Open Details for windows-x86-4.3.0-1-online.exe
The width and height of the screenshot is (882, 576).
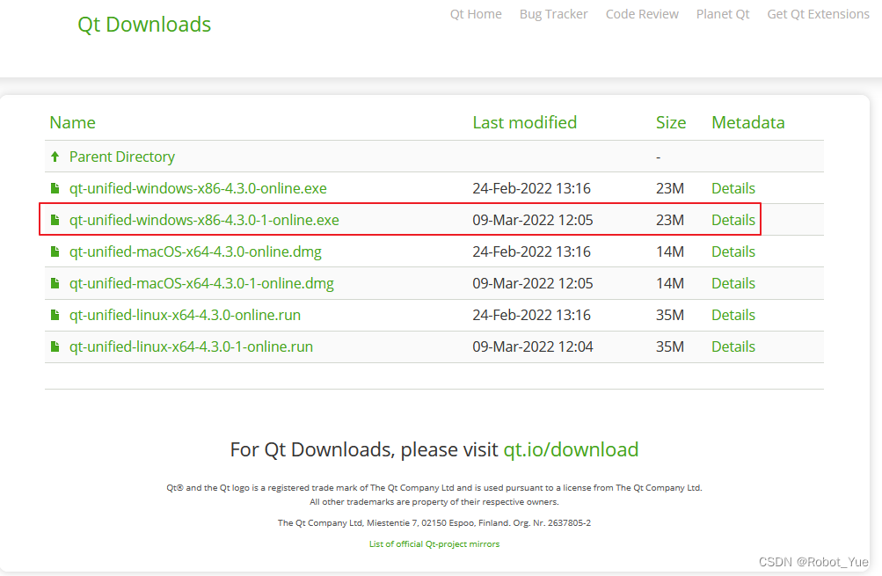point(733,219)
